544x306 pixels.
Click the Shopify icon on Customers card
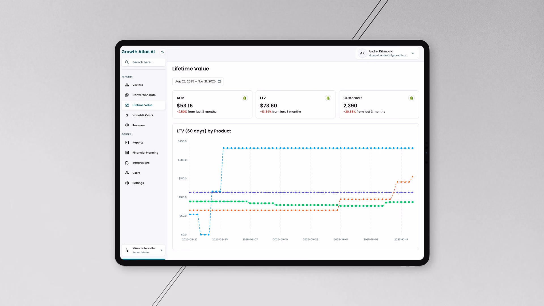pos(411,98)
